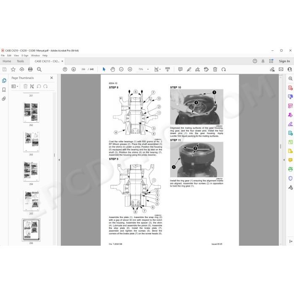Viewport: 294px width, 294px height.
Task: Open search tools magnifier in right pane
Action: coord(290,79)
